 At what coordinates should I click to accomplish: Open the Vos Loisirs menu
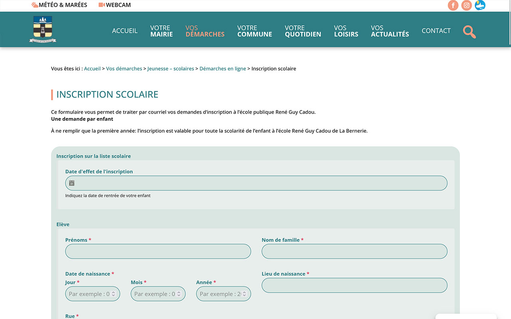click(x=346, y=31)
